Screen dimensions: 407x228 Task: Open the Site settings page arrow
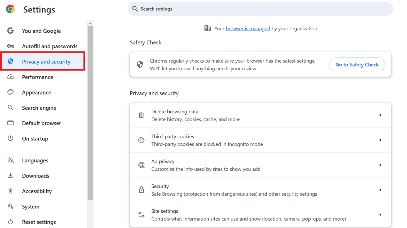click(x=381, y=214)
